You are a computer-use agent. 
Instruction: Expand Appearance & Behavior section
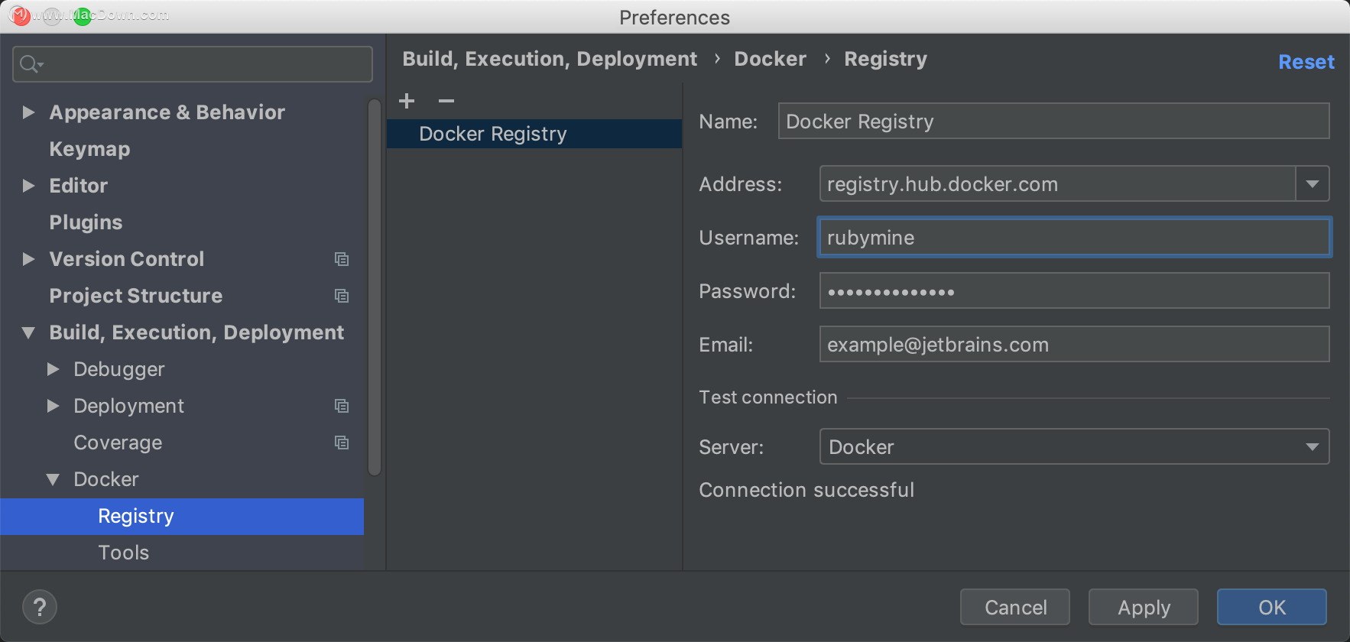tap(29, 112)
